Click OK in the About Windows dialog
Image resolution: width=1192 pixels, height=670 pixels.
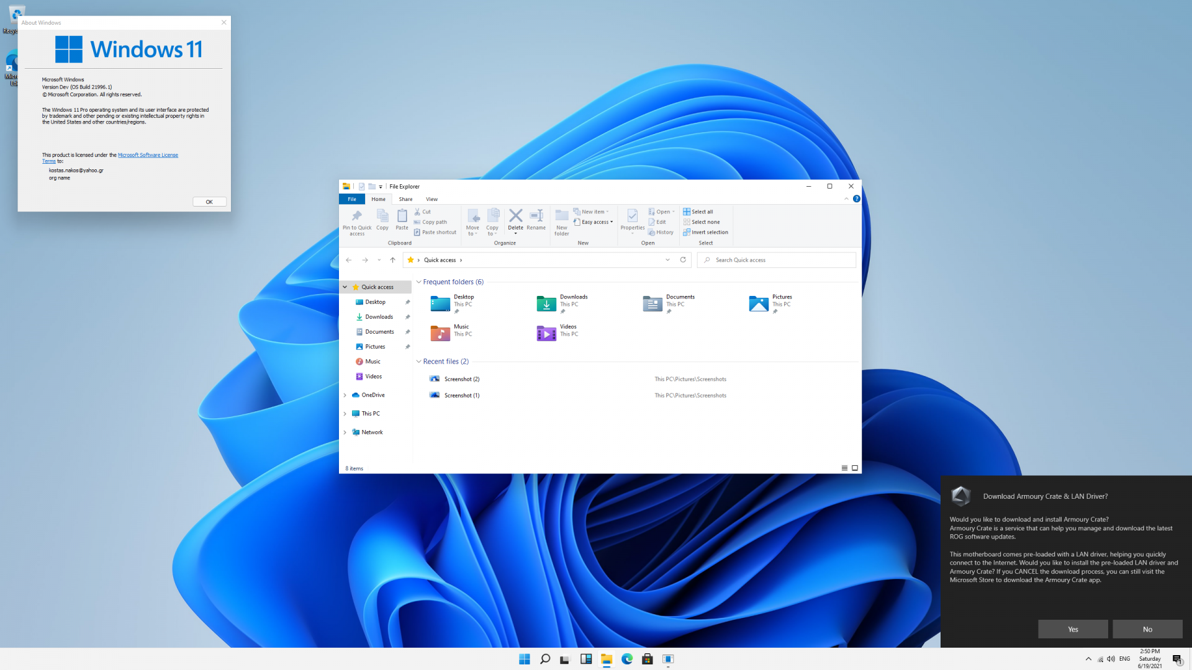coord(209,202)
